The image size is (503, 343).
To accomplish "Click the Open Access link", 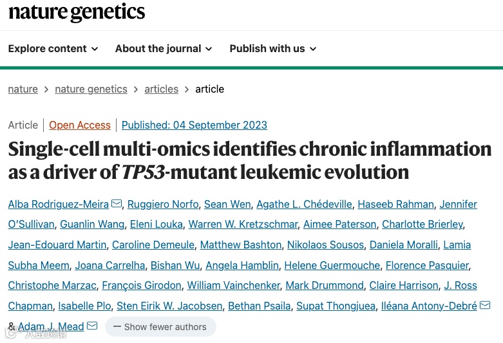I will (80, 125).
